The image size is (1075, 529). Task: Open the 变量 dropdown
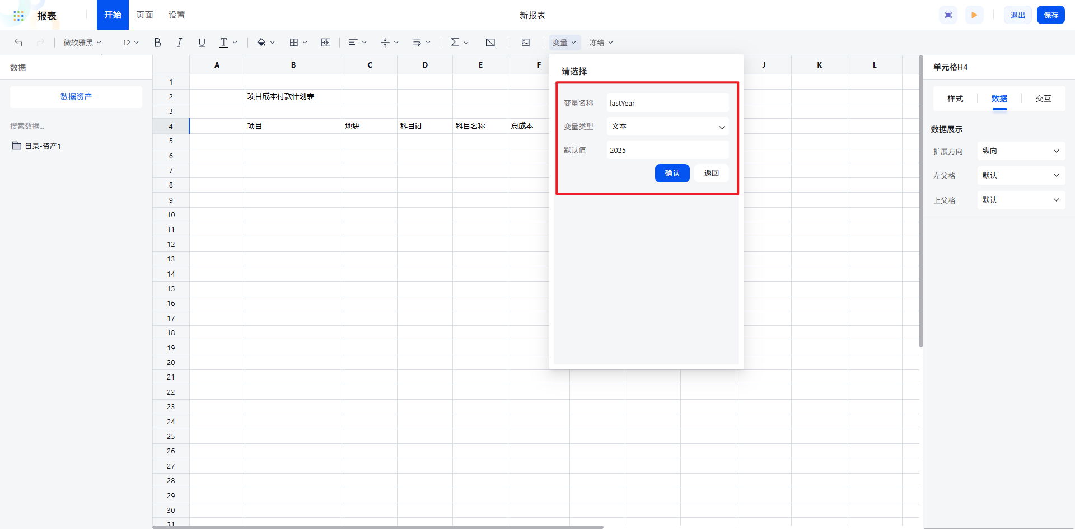point(564,43)
